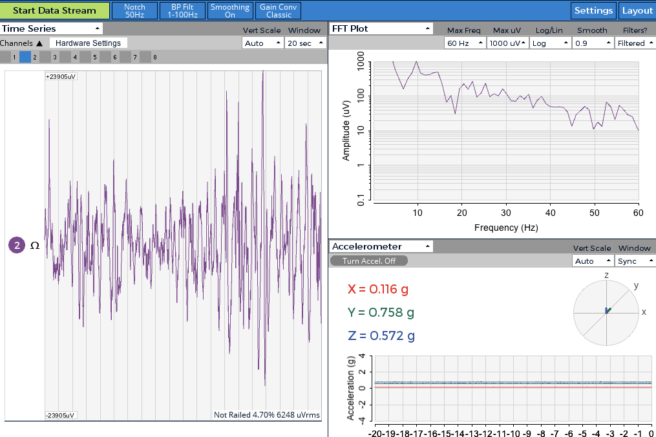Open the Vert Scale Auto dropdown in Time Series
The height and width of the screenshot is (437, 656).
tap(263, 43)
